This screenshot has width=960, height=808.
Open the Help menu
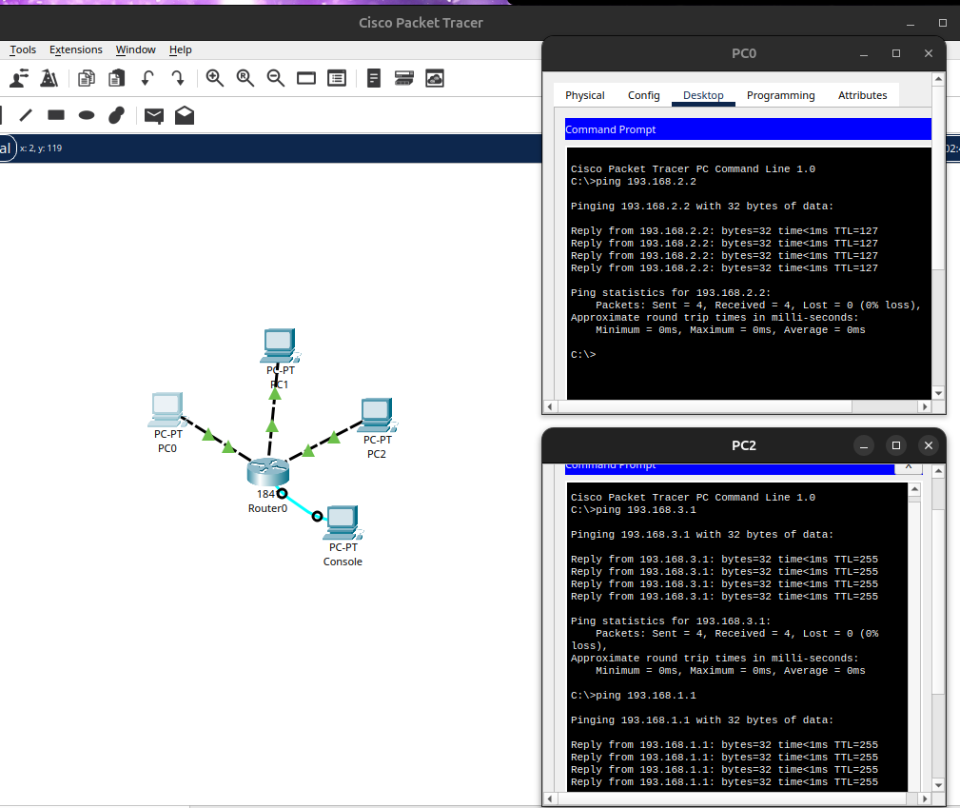(x=181, y=49)
